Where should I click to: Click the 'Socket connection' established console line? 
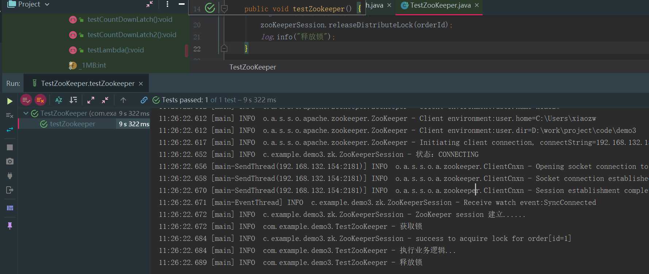click(x=403, y=179)
